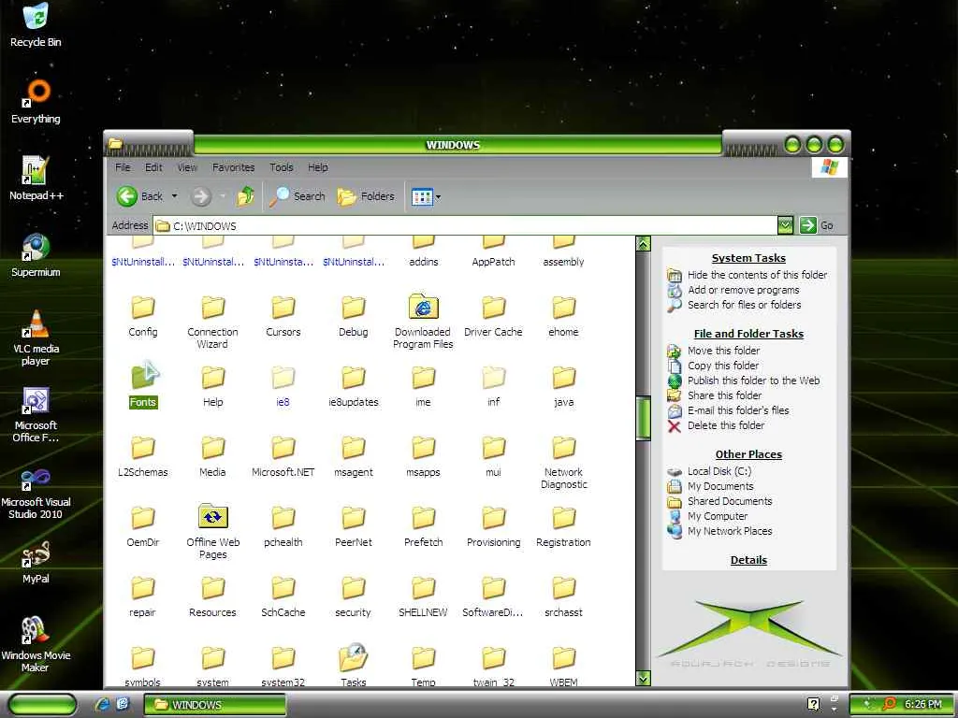Screen dimensions: 958x718
Task: Collapse the File and Folder Tasks header
Action: (748, 334)
